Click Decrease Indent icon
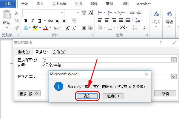The height and width of the screenshot is (119, 179). [132, 12]
